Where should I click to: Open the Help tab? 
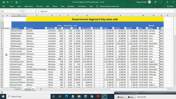click(x=91, y=6)
